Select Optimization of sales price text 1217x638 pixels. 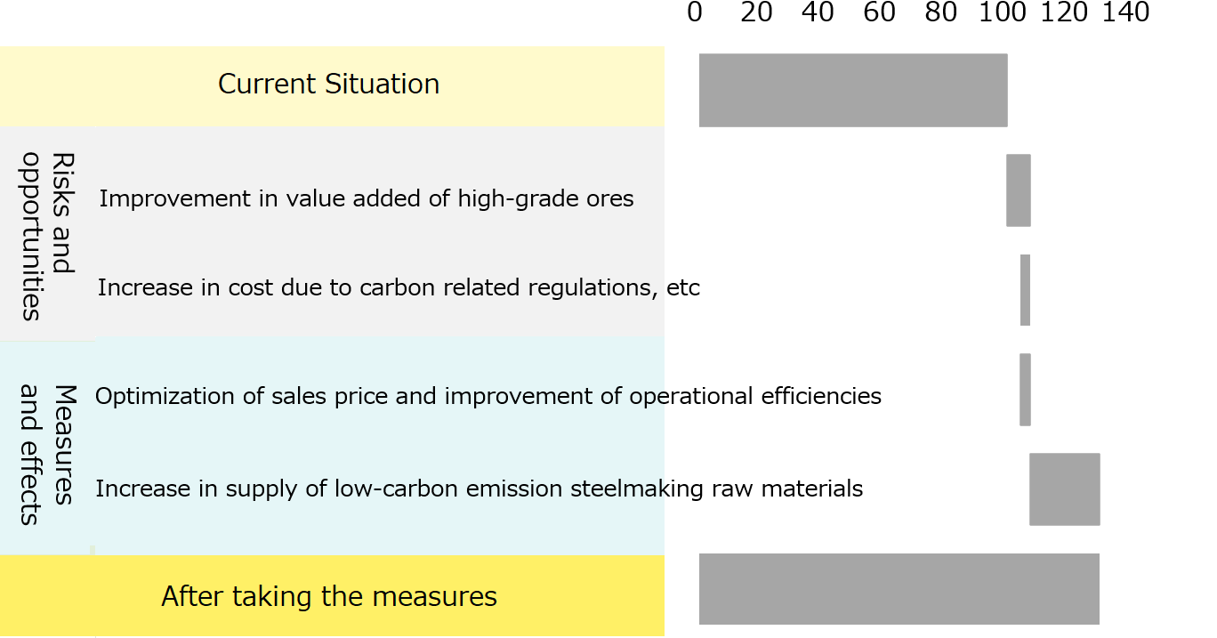point(488,396)
